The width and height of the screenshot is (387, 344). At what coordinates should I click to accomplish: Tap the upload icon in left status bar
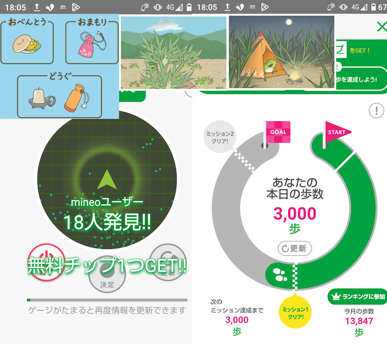tap(37, 7)
